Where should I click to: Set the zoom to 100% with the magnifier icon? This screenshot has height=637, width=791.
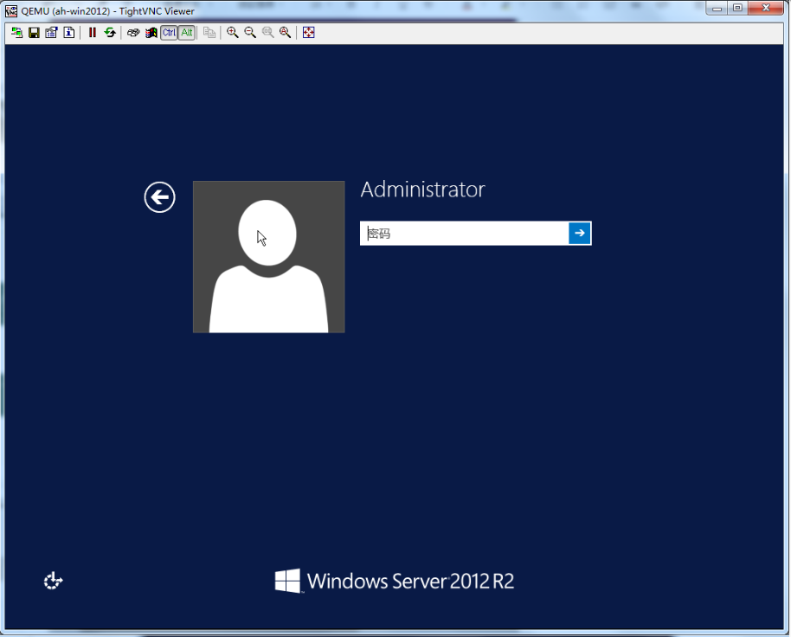pyautogui.click(x=267, y=33)
